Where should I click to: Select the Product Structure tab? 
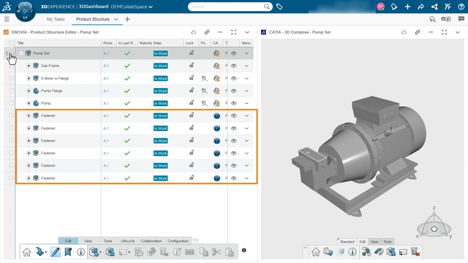[93, 19]
